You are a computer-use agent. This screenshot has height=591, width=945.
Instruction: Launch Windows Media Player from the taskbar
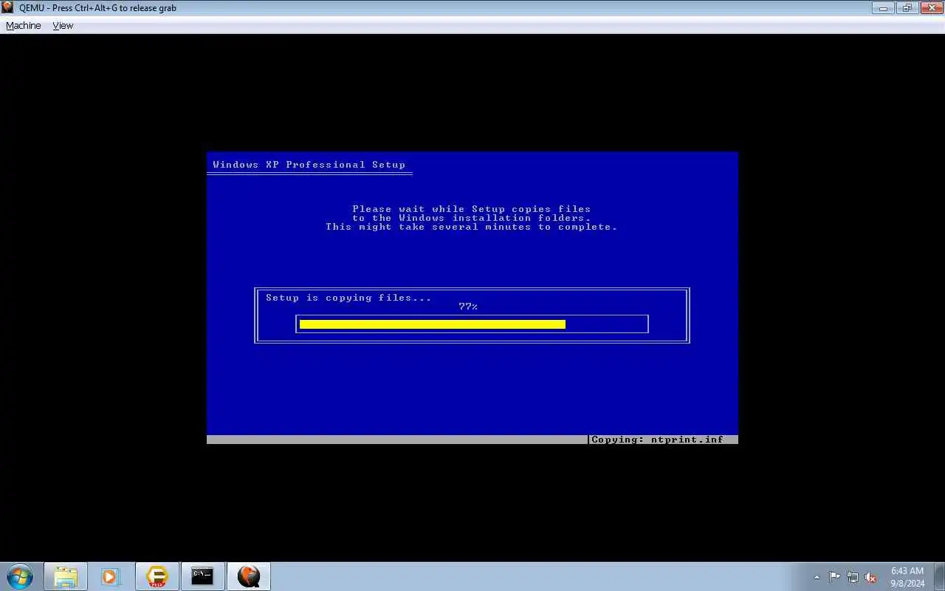pos(111,576)
